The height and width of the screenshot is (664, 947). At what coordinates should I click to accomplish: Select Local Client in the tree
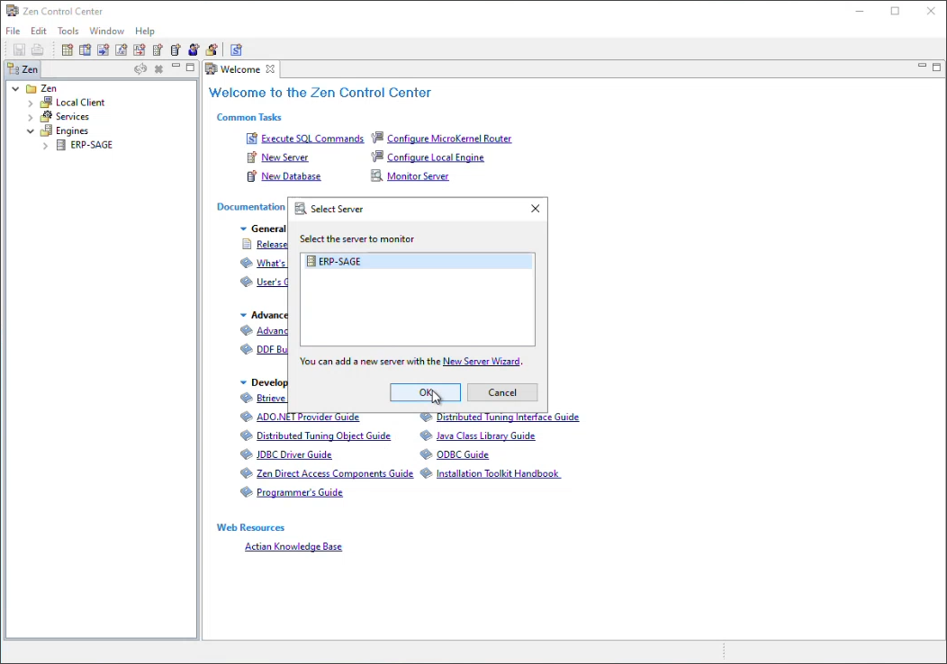[80, 103]
